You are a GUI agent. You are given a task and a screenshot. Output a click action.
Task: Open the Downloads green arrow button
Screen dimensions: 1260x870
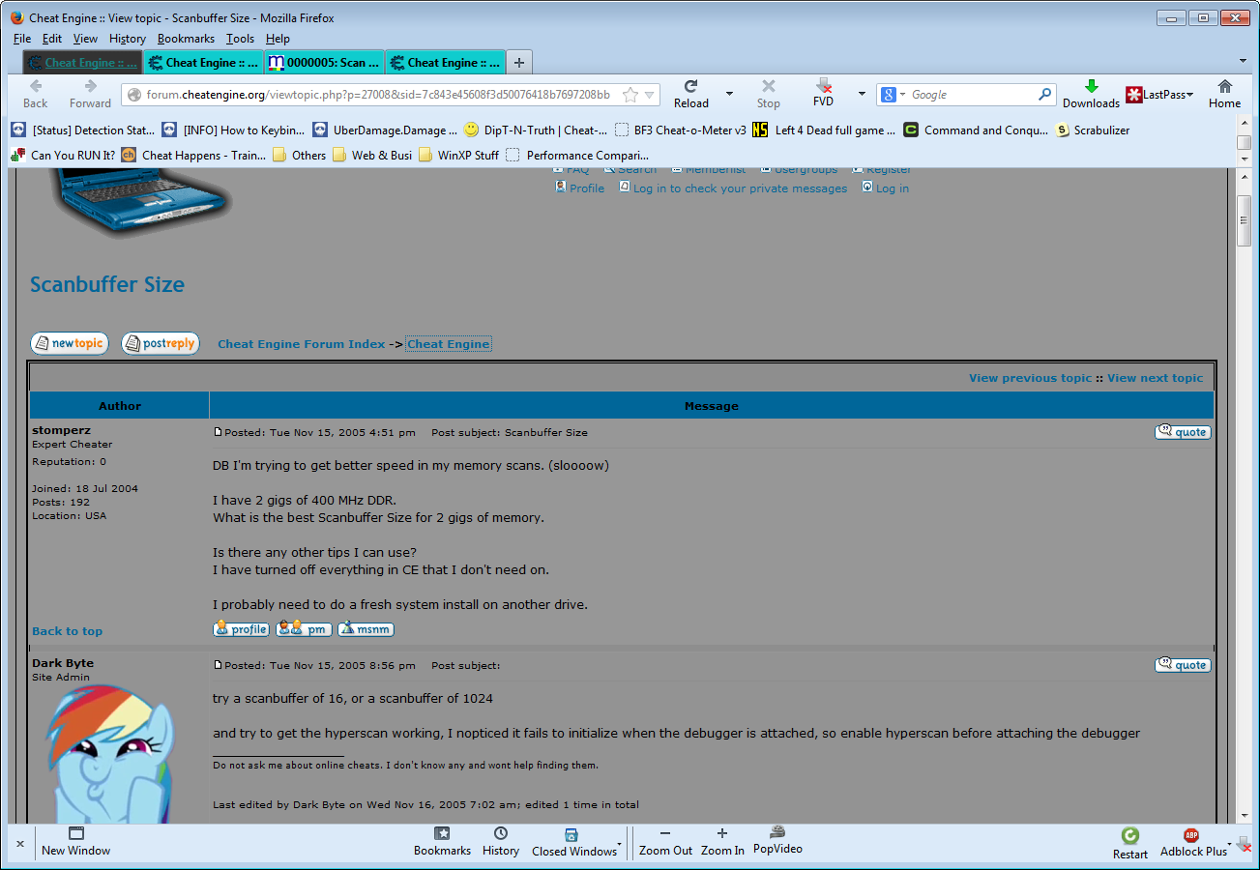coord(1091,93)
